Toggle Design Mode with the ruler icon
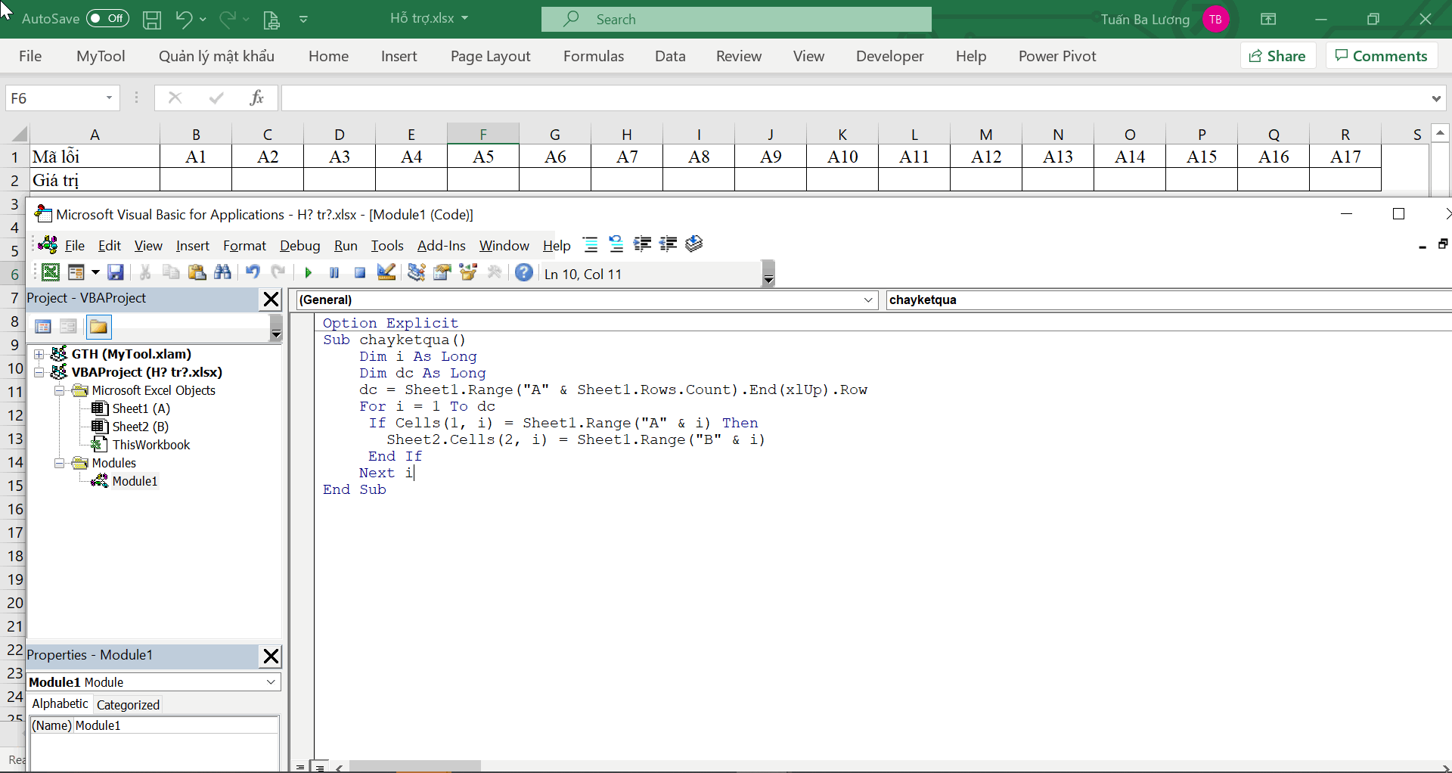 point(386,272)
